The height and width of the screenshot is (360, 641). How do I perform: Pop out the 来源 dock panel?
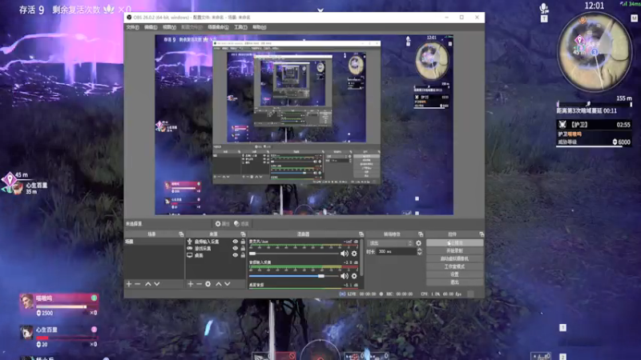click(243, 234)
